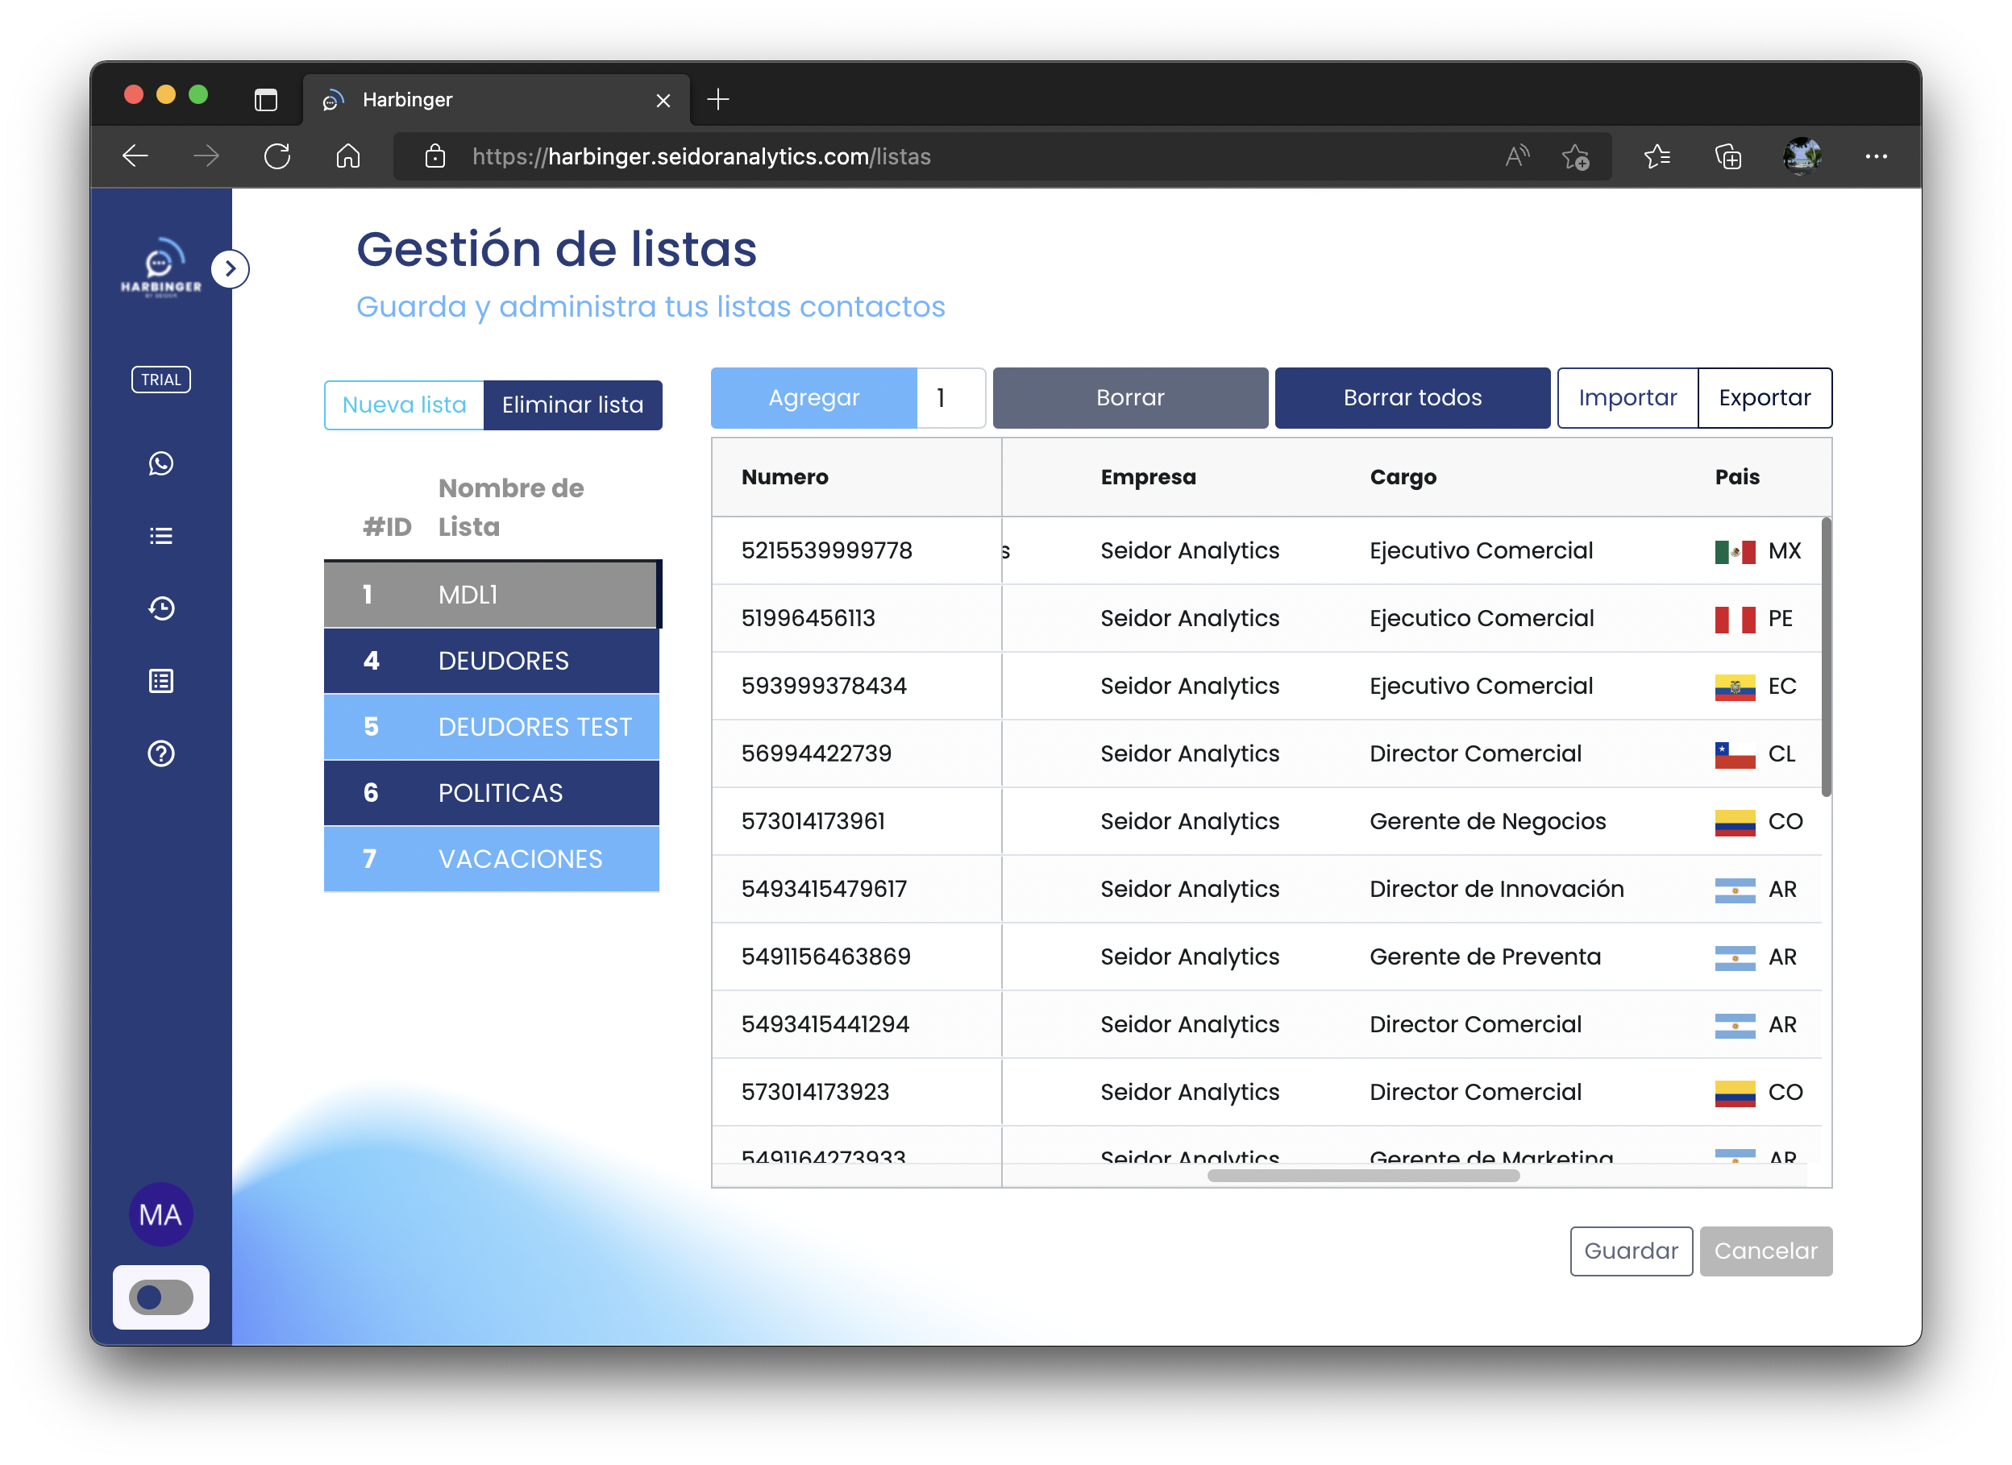Screen dimensions: 2012x1465
Task: Click the table horizontal scrollbar thumb
Action: click(1362, 1175)
